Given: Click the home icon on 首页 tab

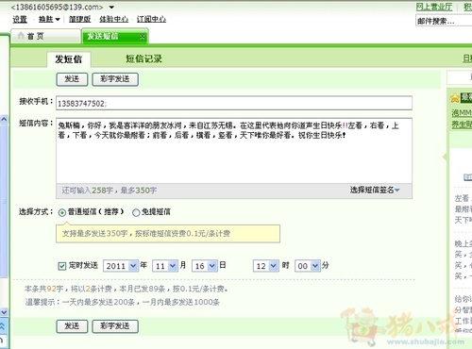Looking at the screenshot, I should pos(21,36).
